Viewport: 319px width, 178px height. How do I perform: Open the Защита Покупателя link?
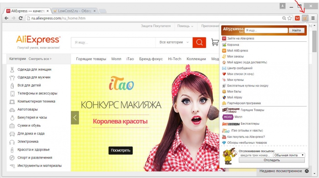[x=156, y=26]
